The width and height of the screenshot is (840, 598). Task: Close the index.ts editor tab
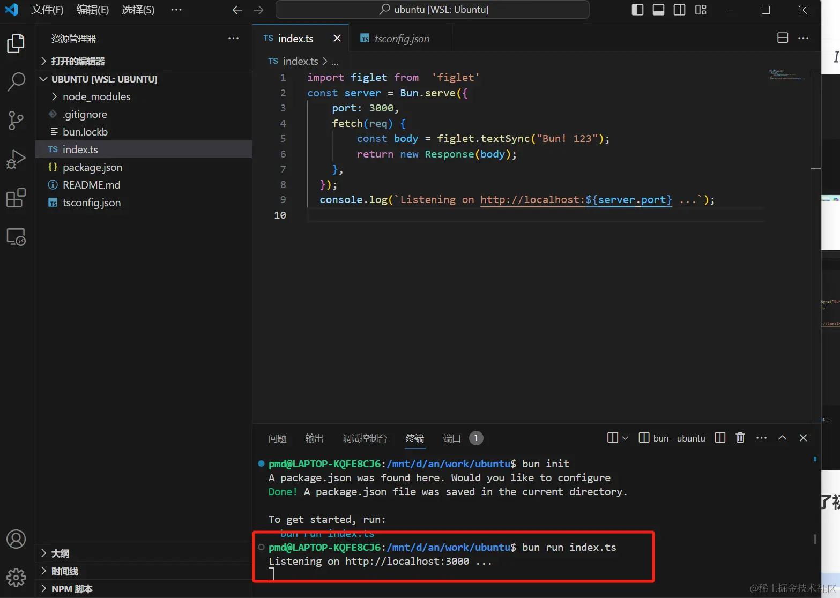coord(337,38)
